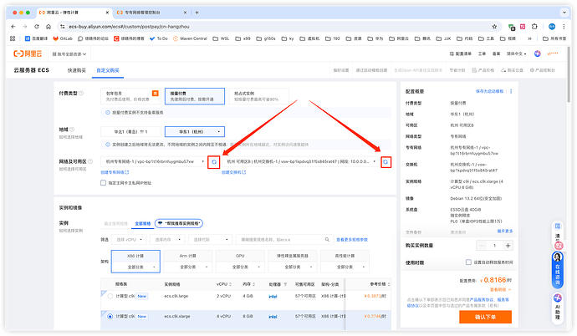Viewport: 577px width, 336px height.
Task: Select the 包年包月 billing option
Action: [127, 96]
